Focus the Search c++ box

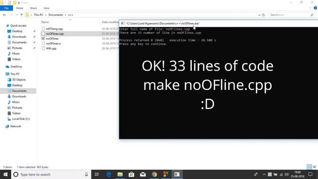pos(289,15)
